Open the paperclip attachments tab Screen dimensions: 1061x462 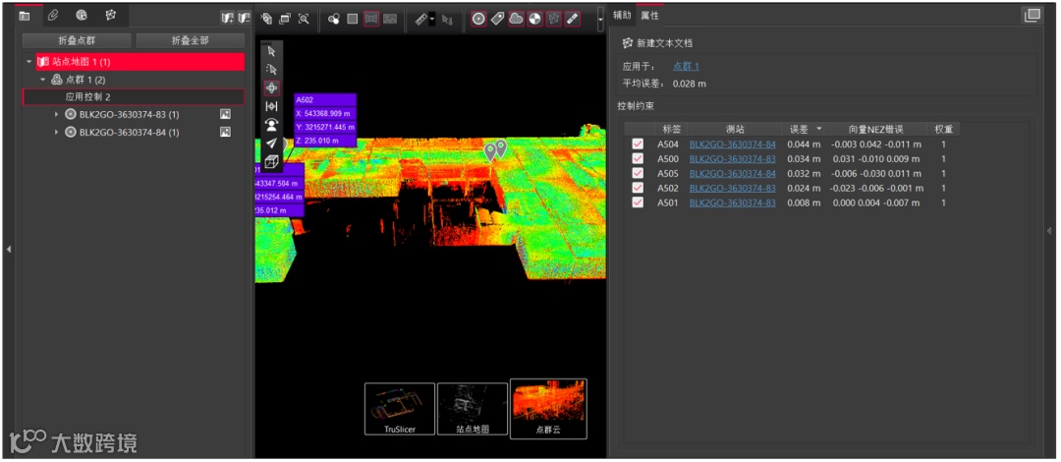pos(53,16)
